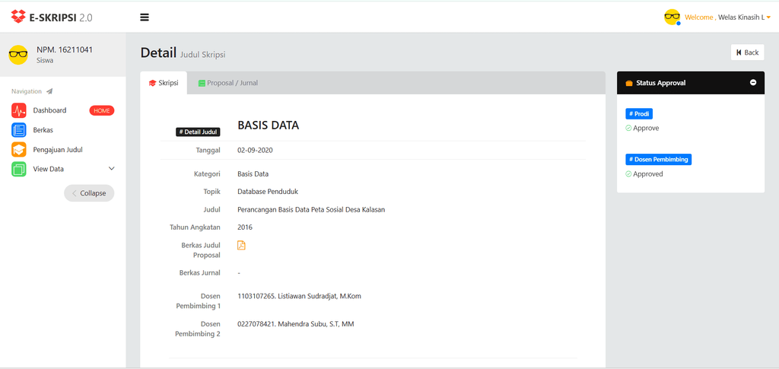Open the Berkas document icon
This screenshot has width=779, height=369.
[19, 129]
